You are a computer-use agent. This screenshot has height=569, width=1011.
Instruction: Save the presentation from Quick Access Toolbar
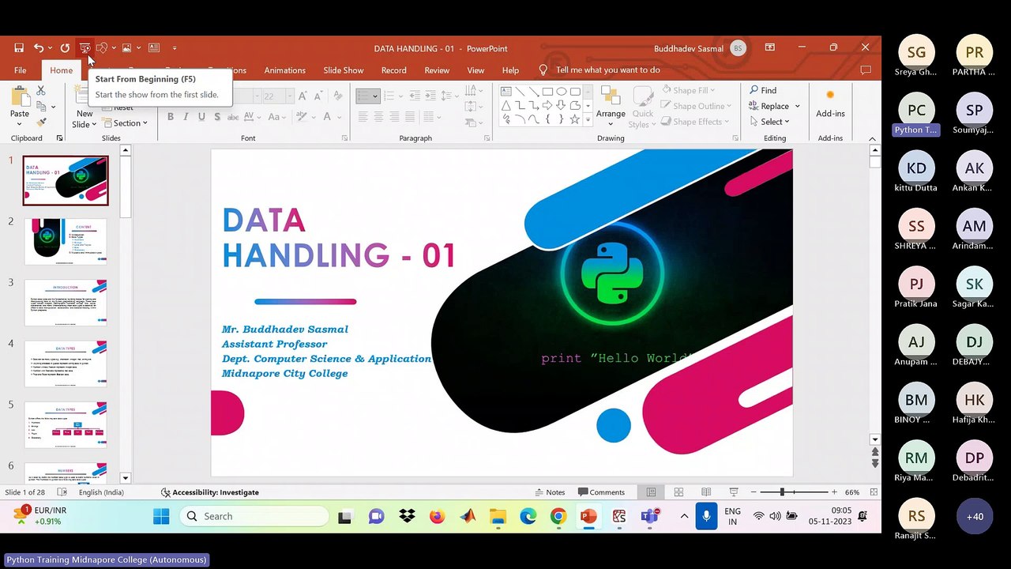pos(19,48)
